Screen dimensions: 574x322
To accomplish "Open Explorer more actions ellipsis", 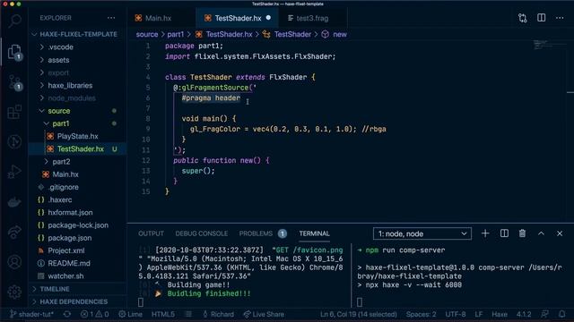I will (x=111, y=18).
